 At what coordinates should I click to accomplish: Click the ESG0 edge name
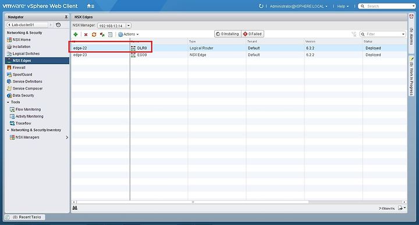pos(142,55)
